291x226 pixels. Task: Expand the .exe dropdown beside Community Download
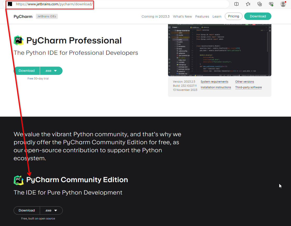(x=51, y=210)
